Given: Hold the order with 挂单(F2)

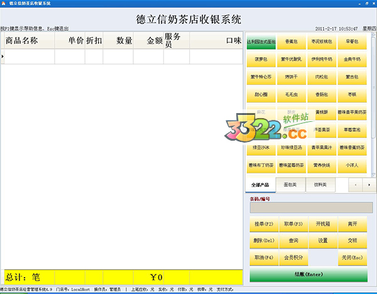Looking at the screenshot, I should pyautogui.click(x=263, y=224).
